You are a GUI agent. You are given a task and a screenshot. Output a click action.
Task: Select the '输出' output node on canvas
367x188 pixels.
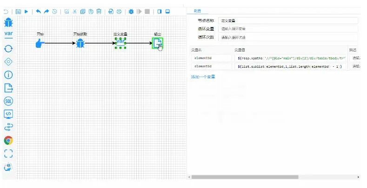(x=158, y=43)
